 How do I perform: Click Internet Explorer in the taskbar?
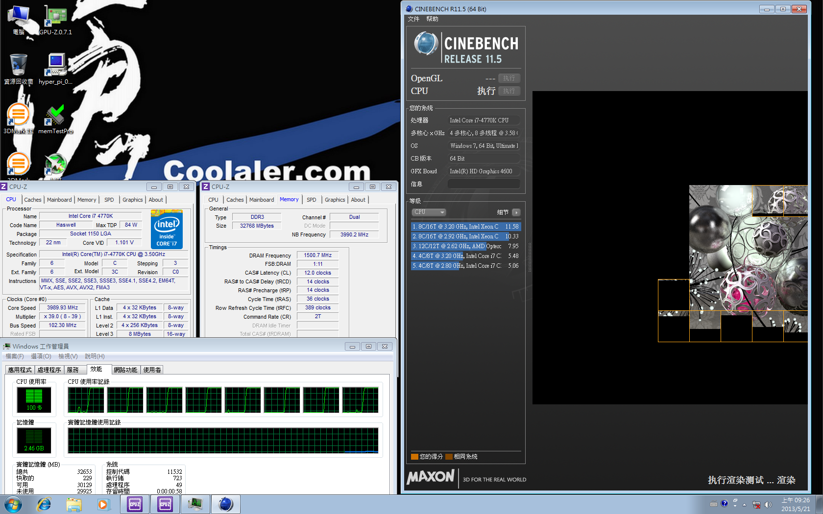coord(44,504)
